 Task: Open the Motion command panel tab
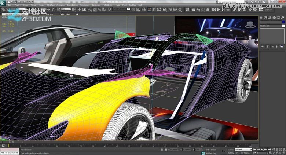274,18
